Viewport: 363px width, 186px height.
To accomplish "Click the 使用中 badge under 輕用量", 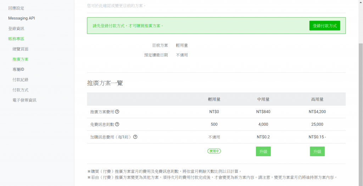I will click(x=214, y=151).
